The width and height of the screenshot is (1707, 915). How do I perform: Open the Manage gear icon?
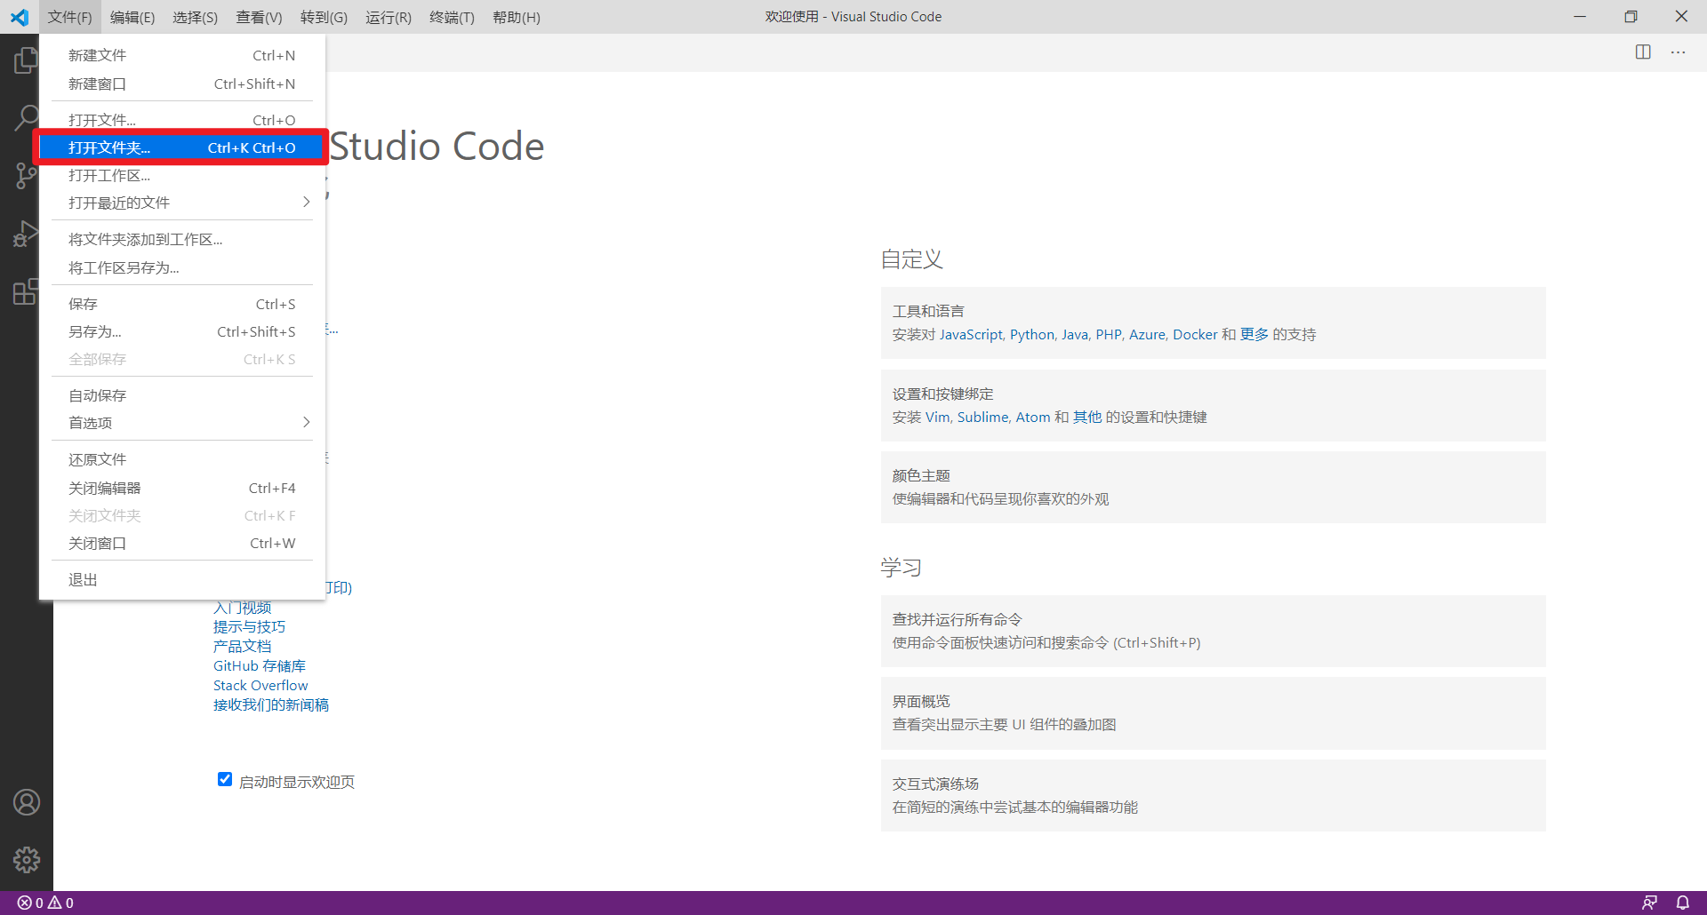point(27,860)
